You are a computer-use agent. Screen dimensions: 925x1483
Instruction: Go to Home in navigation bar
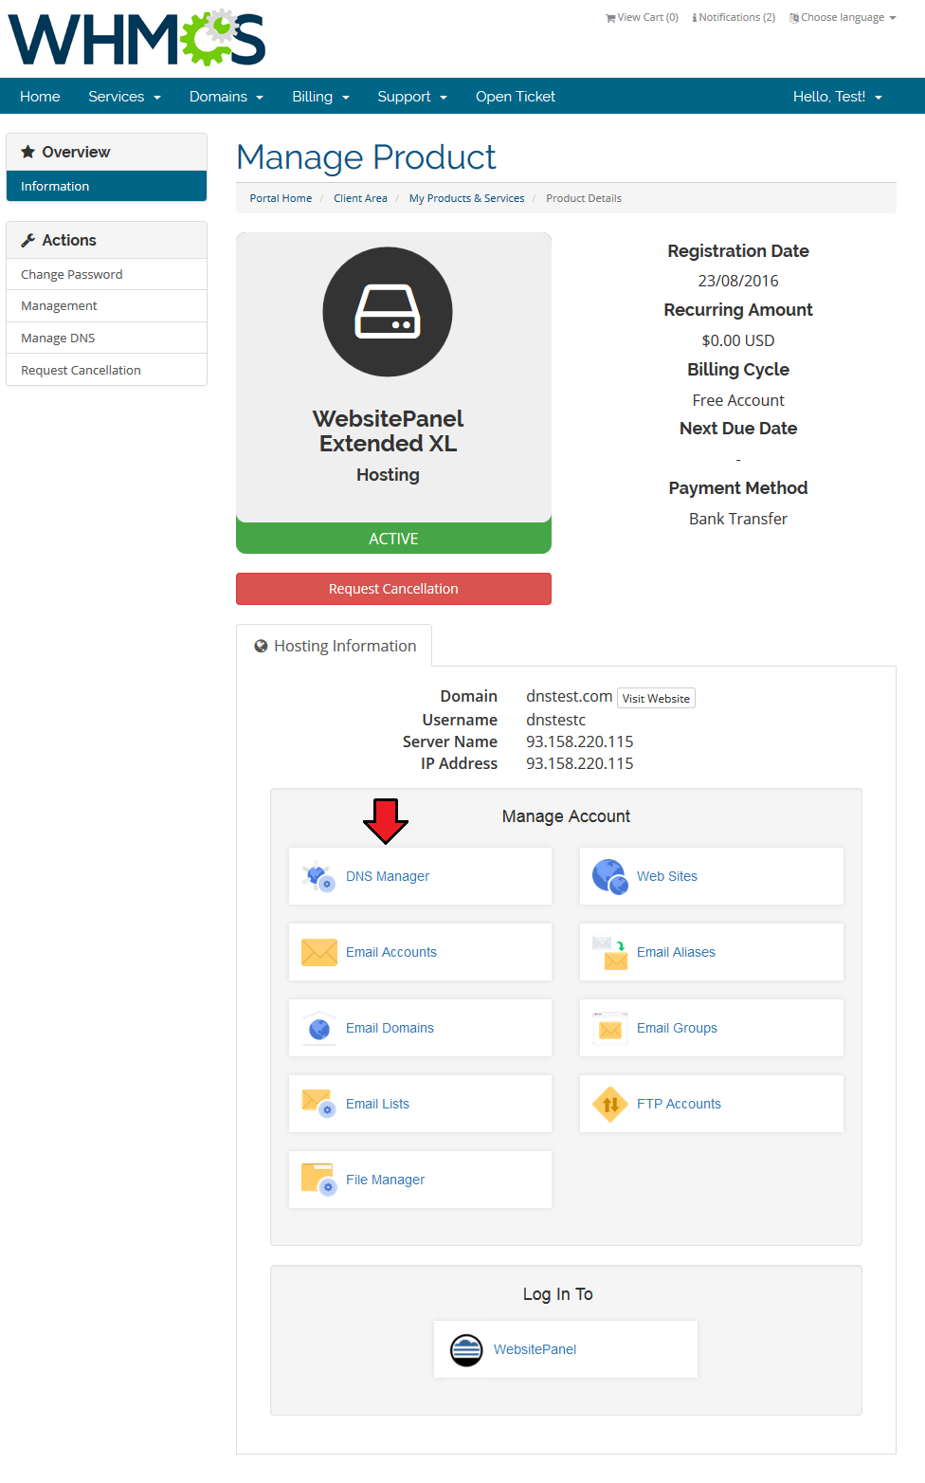pos(40,97)
